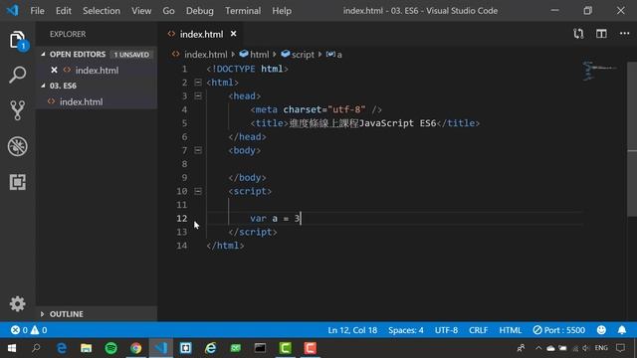Image resolution: width=637 pixels, height=358 pixels.
Task: Open the File menu
Action: tap(37, 11)
